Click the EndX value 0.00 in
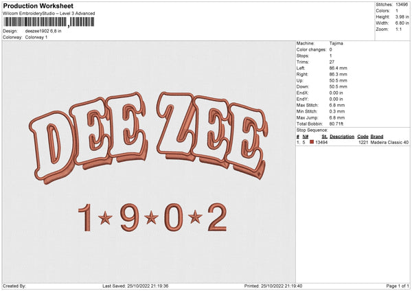Image resolution: width=412 pixels, height=291 pixels. tap(336, 93)
